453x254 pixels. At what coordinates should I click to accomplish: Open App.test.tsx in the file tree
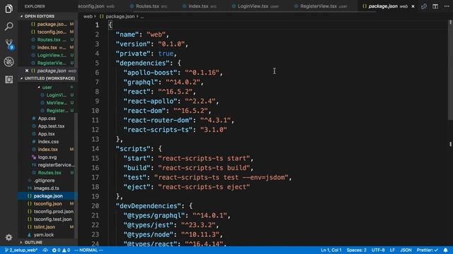51,126
